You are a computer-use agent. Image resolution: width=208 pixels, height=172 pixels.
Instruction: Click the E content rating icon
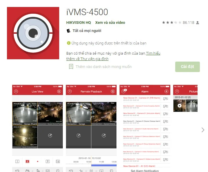tap(68, 31)
